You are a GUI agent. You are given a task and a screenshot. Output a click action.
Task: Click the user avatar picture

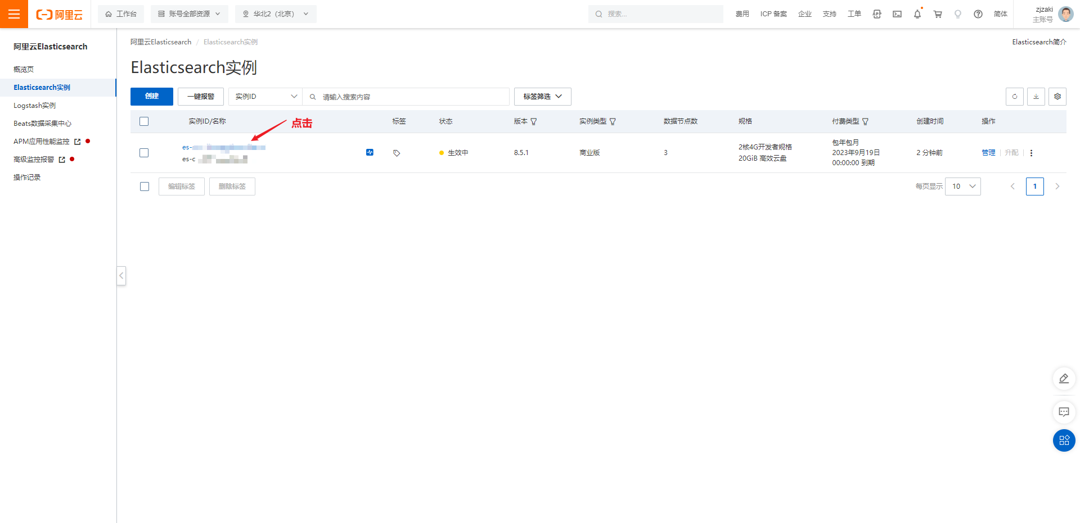1065,14
